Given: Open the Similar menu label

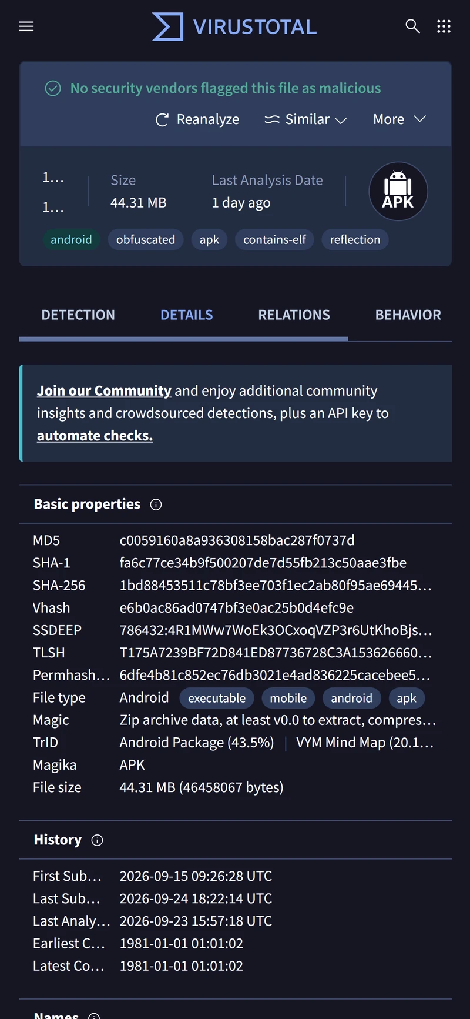Looking at the screenshot, I should (307, 119).
